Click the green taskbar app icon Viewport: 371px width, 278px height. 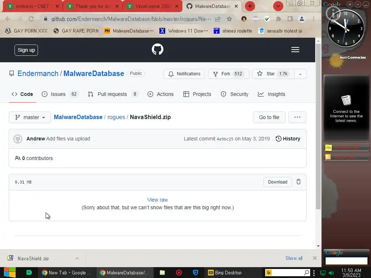29,273
